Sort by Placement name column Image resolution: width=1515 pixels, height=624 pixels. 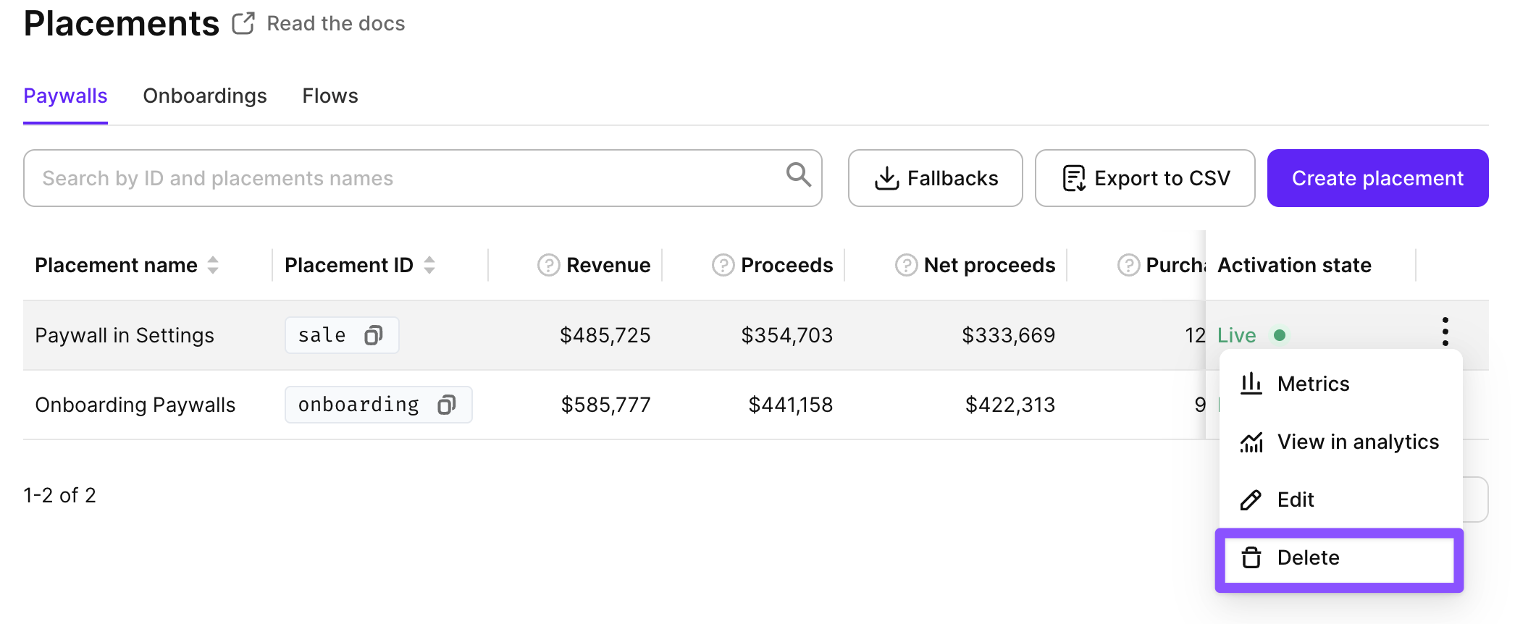[213, 265]
